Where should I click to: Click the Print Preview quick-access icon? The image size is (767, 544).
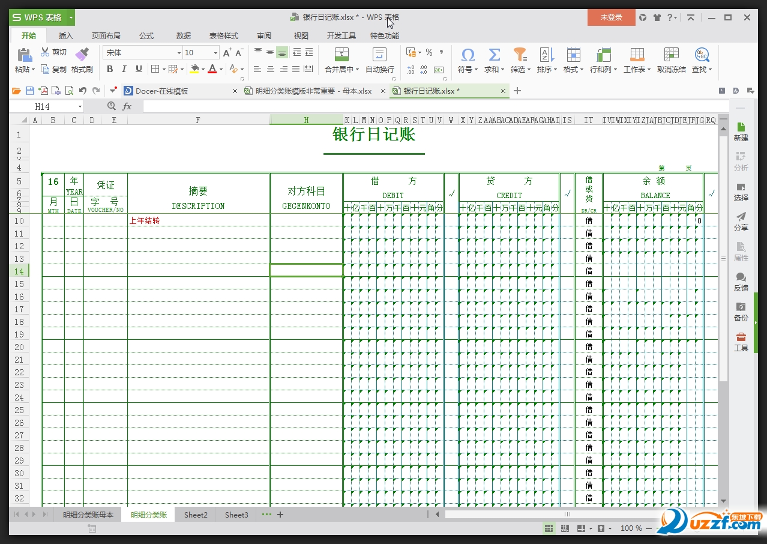[70, 91]
